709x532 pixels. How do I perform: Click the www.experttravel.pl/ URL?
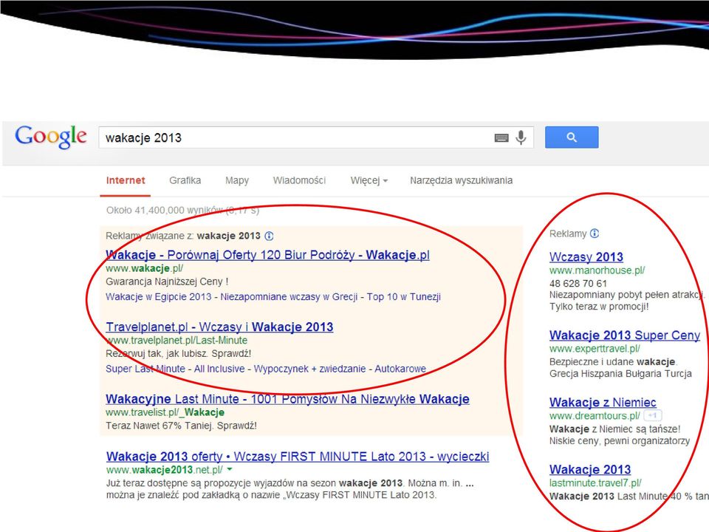(595, 349)
